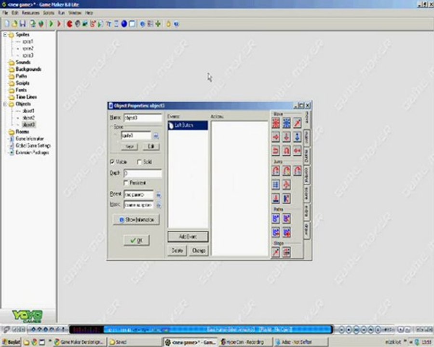Create a font with the T icon
Screen dimensions: 434x347
click(x=108, y=24)
